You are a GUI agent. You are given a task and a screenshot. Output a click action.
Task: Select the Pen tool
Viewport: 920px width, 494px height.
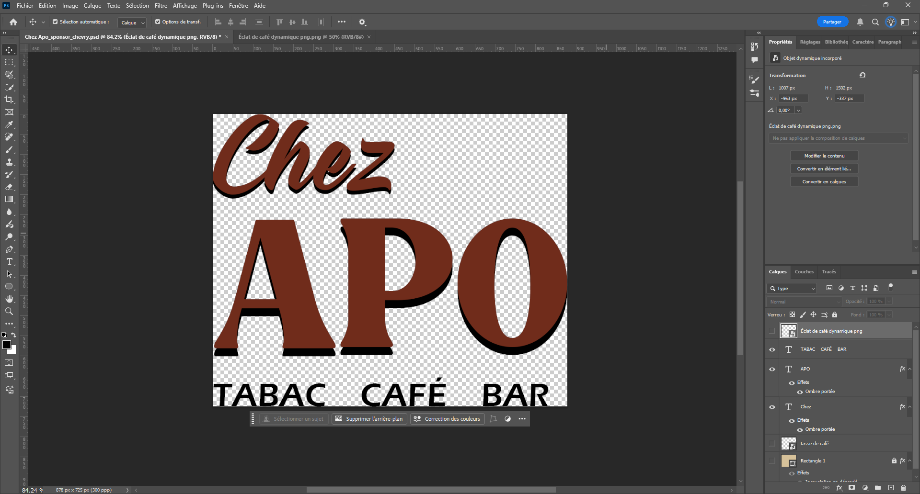[x=9, y=249]
